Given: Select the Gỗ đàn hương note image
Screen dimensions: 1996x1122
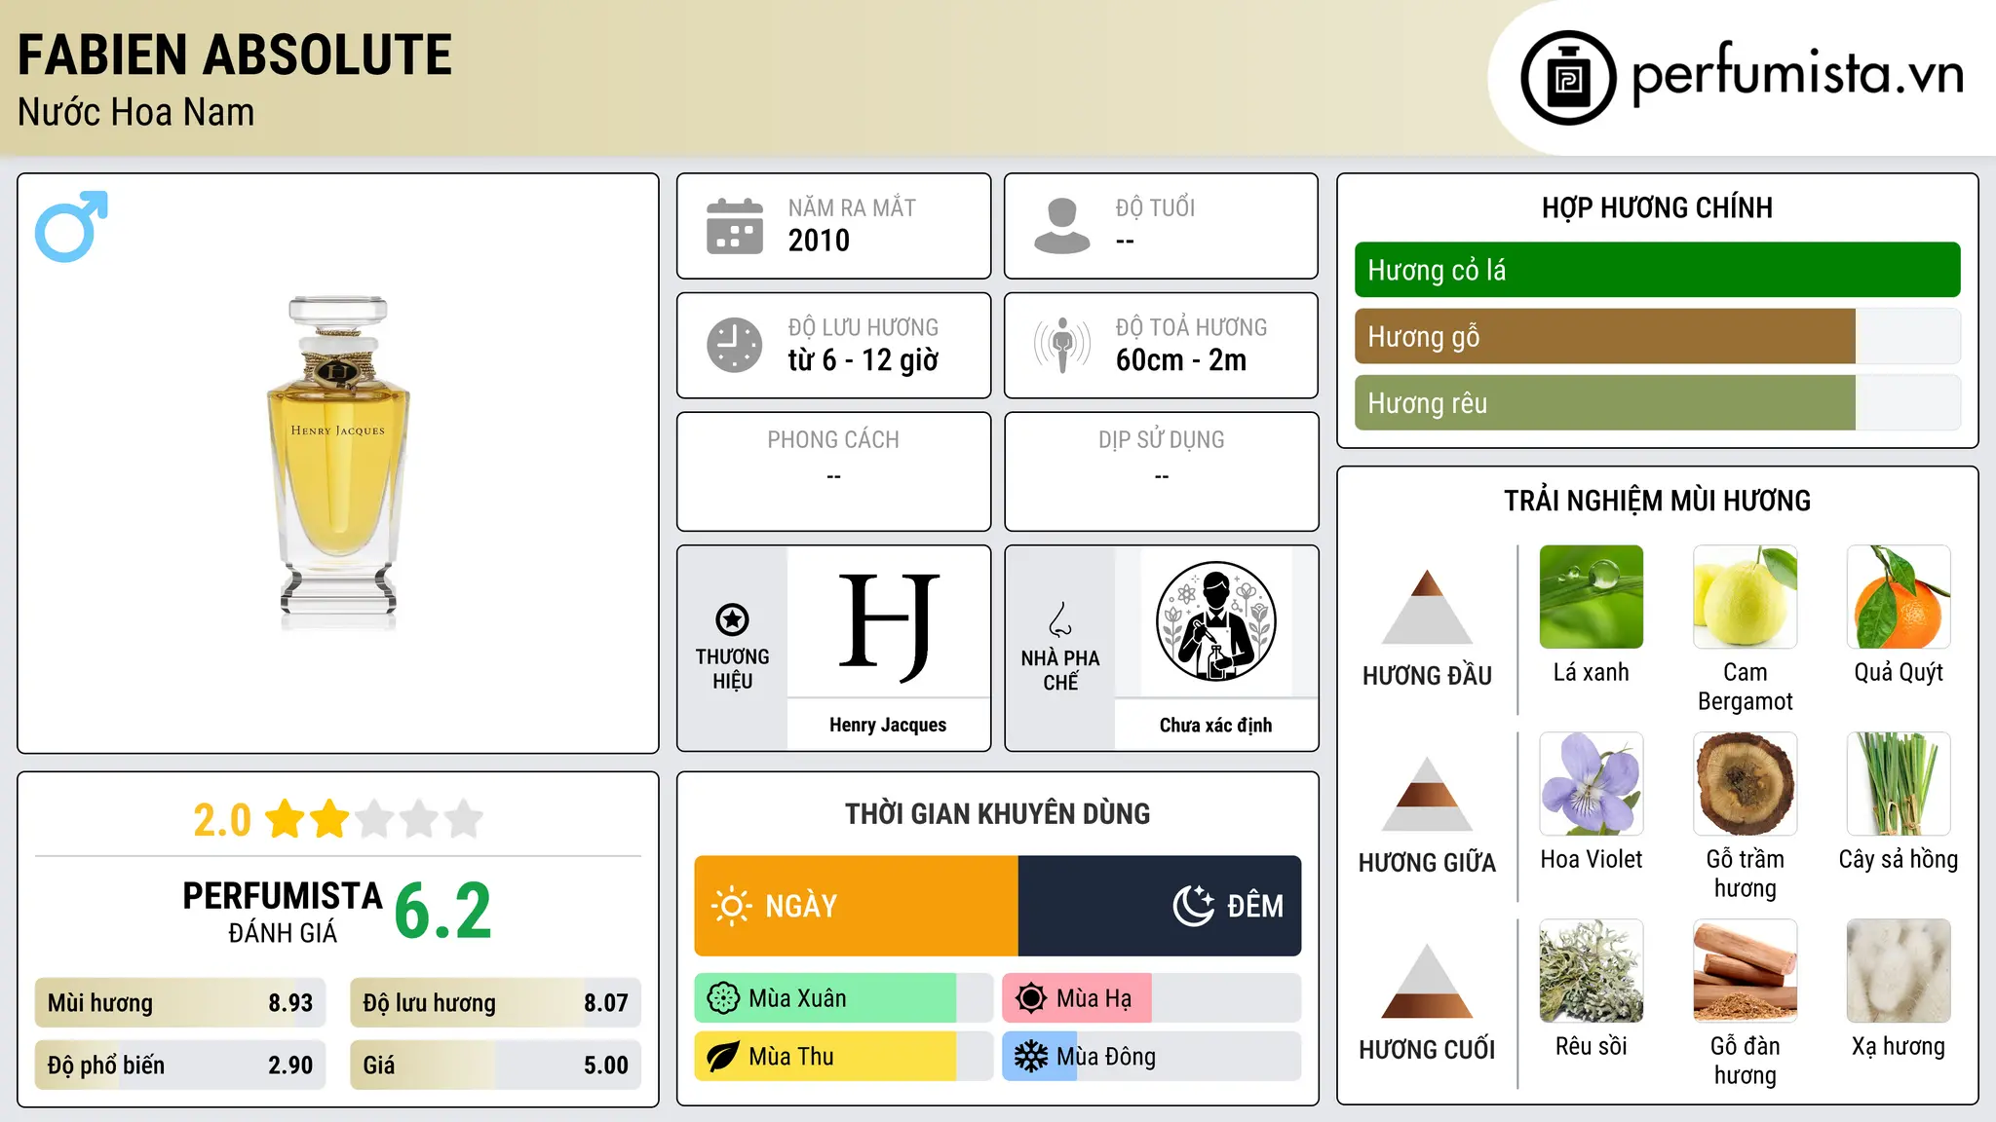Looking at the screenshot, I should pyautogui.click(x=1746, y=971).
